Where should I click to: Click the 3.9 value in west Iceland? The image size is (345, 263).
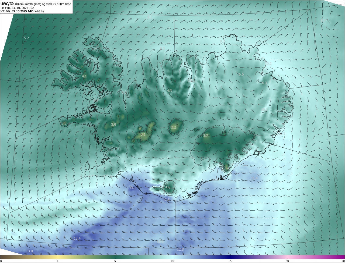coord(113,125)
